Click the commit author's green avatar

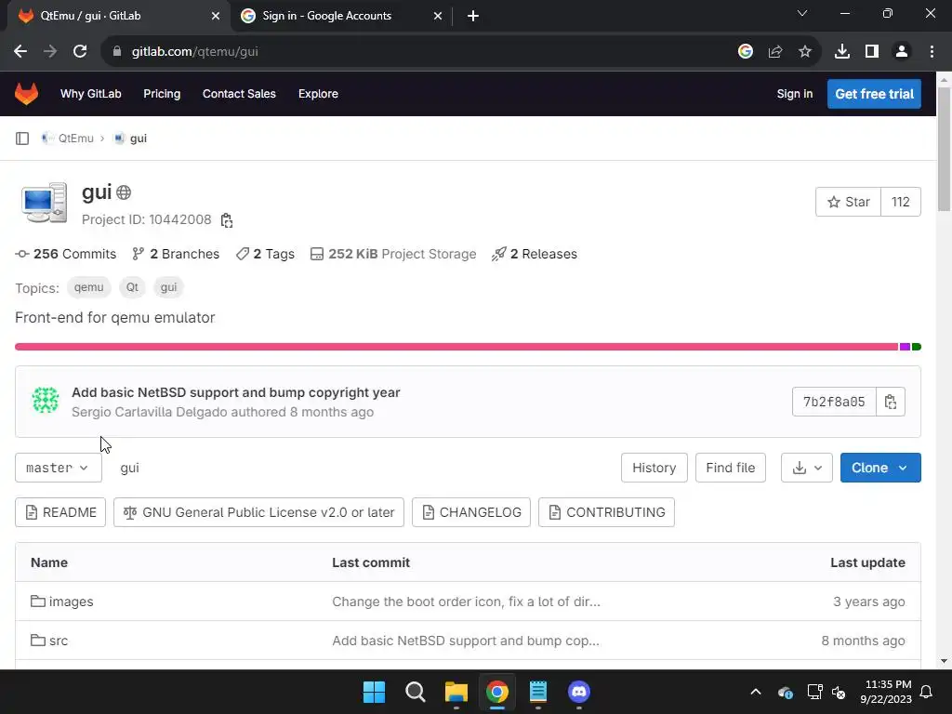[46, 400]
